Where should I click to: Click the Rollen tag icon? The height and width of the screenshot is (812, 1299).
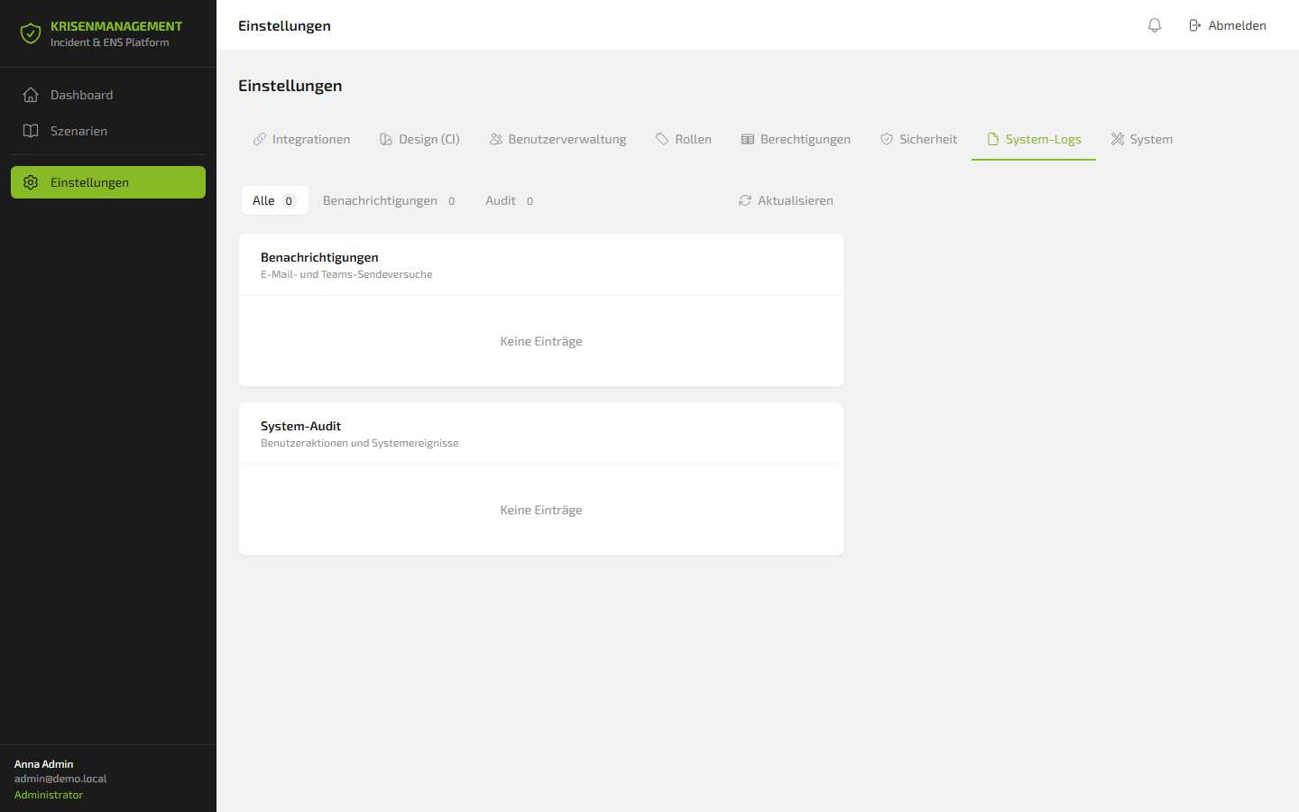click(x=662, y=139)
